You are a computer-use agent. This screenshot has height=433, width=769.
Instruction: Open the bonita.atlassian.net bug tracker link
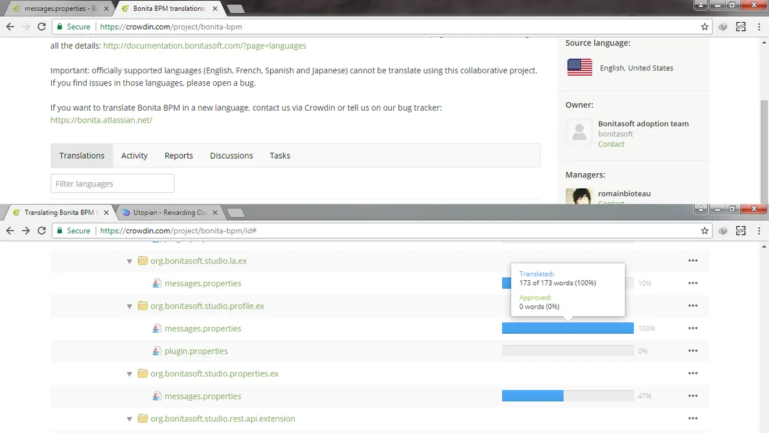[x=101, y=120]
